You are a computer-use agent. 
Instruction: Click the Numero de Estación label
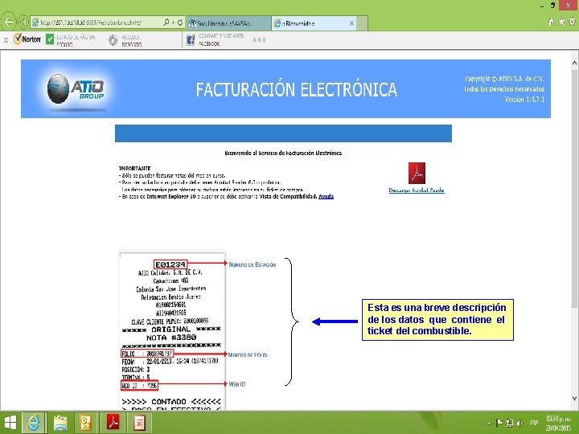coord(253,264)
